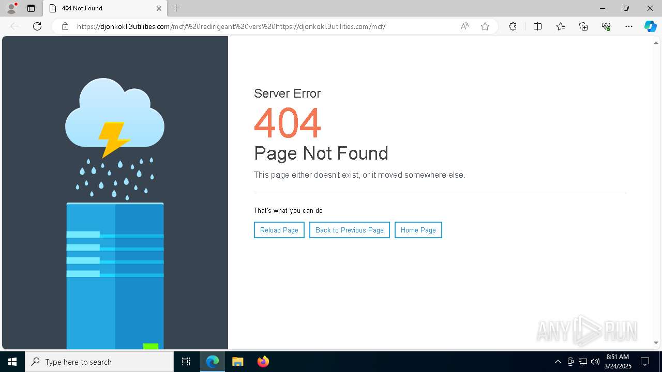Add page to favorites star icon
The height and width of the screenshot is (372, 662).
(x=485, y=26)
